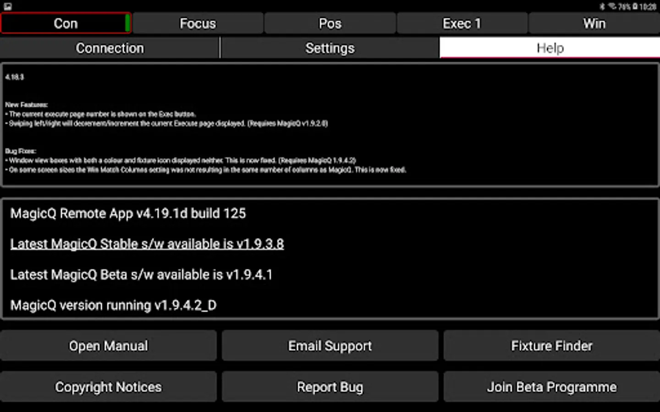Click the image notification icon in status bar
This screenshot has width=660, height=412.
(7, 6)
